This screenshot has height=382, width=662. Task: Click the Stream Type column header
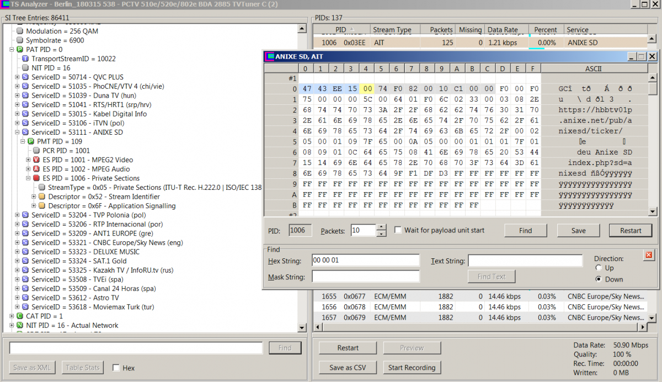(392, 30)
